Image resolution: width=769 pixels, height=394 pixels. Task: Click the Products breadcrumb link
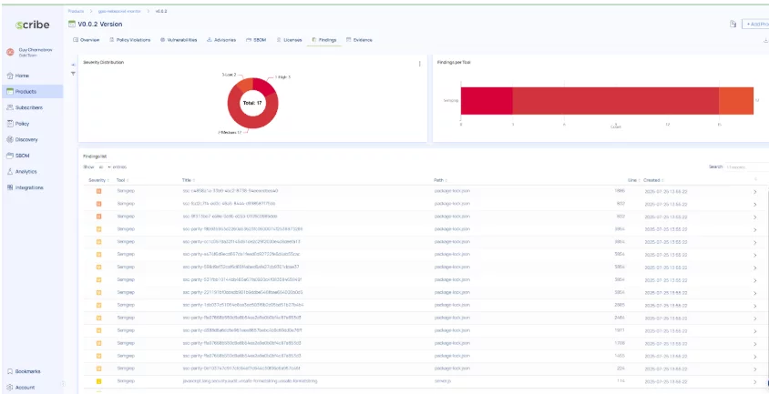(76, 11)
